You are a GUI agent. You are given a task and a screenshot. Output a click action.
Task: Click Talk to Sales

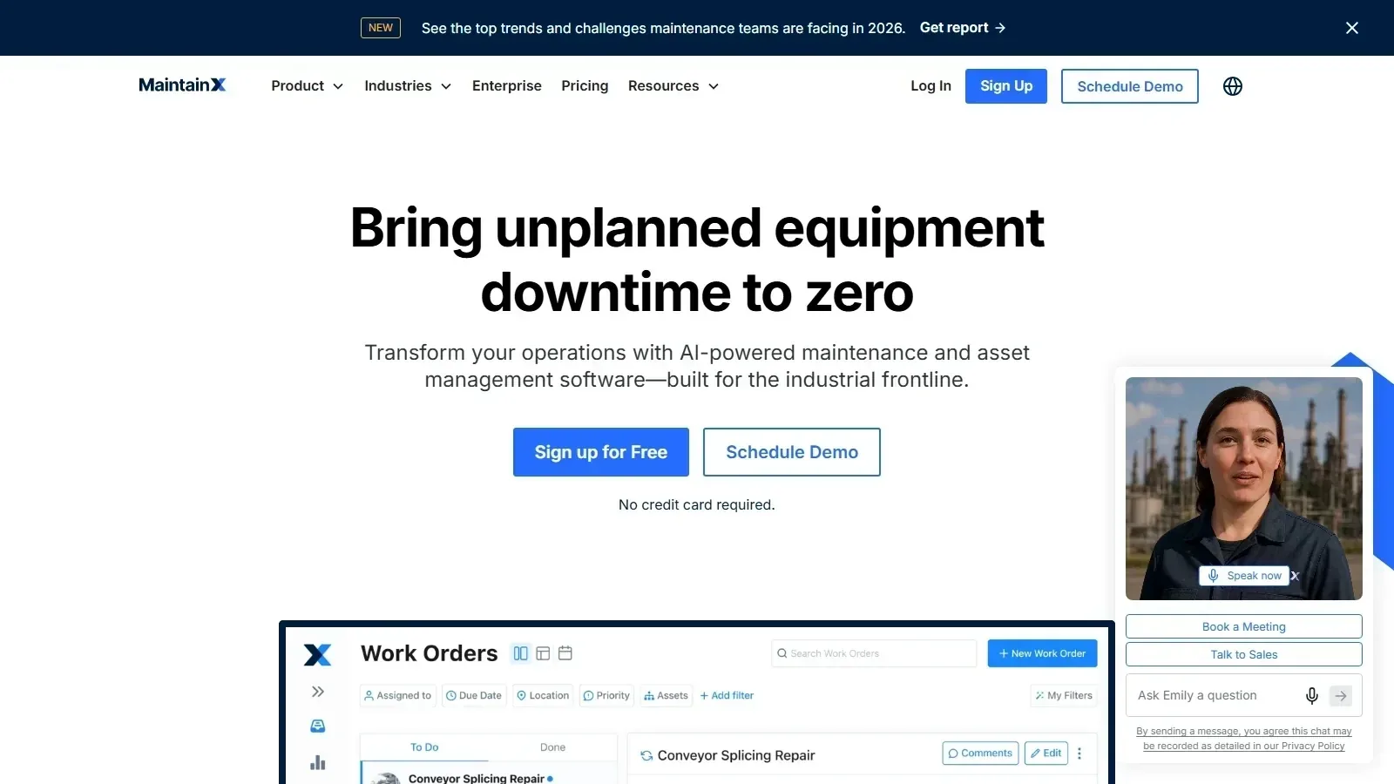pyautogui.click(x=1244, y=654)
